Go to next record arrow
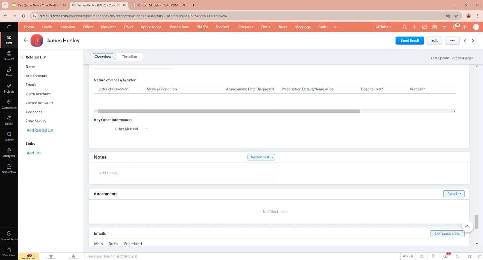The height and width of the screenshot is (260, 483). click(473, 41)
